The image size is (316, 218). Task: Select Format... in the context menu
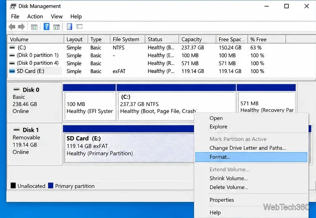[251, 157]
